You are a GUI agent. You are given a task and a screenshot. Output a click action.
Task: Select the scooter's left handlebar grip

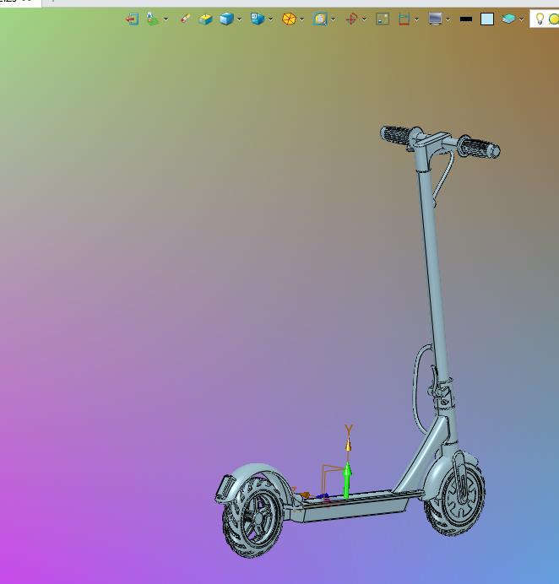pos(396,135)
